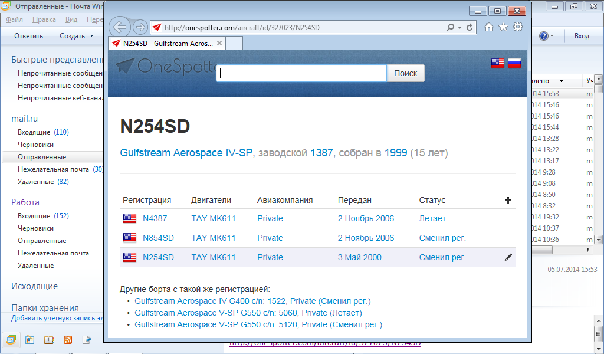Sort table by Статус column header
Viewport: 604px width, 354px height.
pyautogui.click(x=432, y=200)
